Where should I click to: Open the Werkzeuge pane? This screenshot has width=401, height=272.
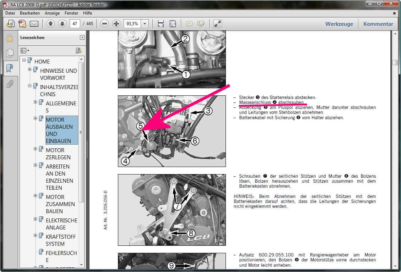[x=339, y=24]
